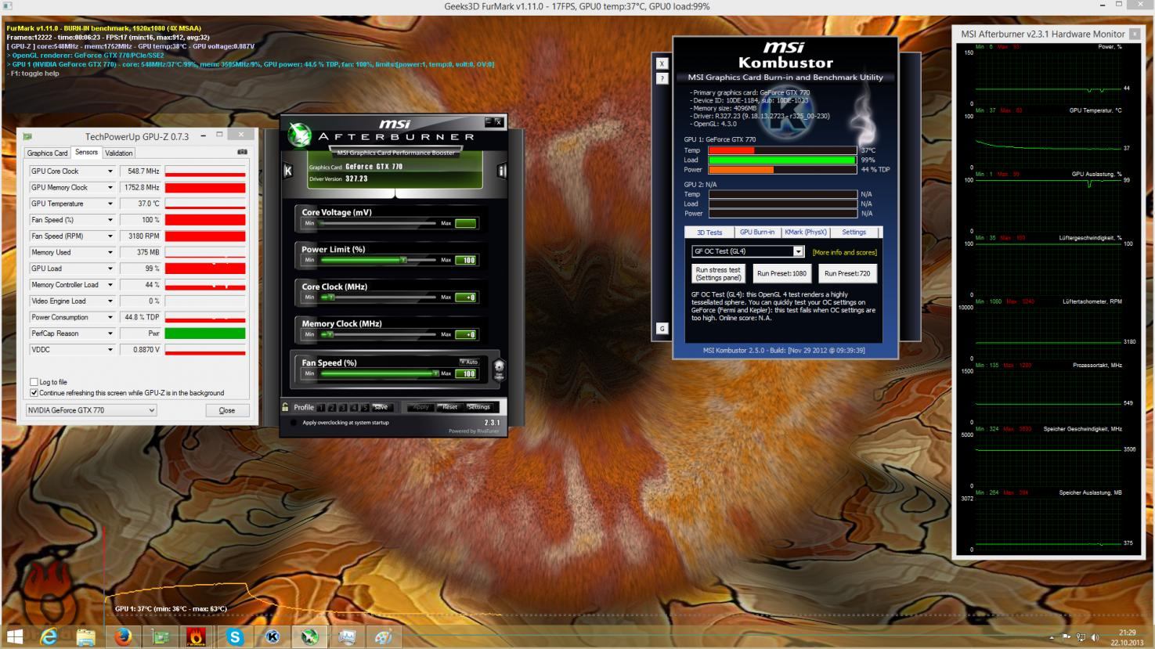Select Afterburner profile slot 3
Image resolution: width=1155 pixels, height=649 pixels.
343,407
